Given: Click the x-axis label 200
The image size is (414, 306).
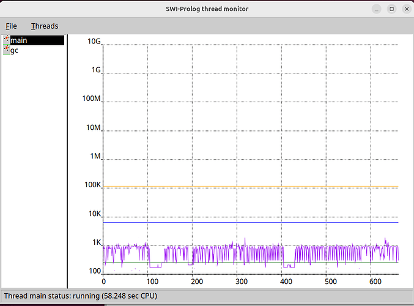Looking at the screenshot, I should [197, 282].
